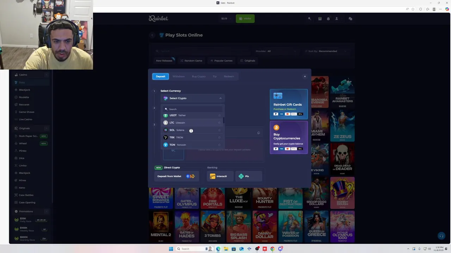
Task: Open the user profile icon menu
Action: pyautogui.click(x=336, y=19)
